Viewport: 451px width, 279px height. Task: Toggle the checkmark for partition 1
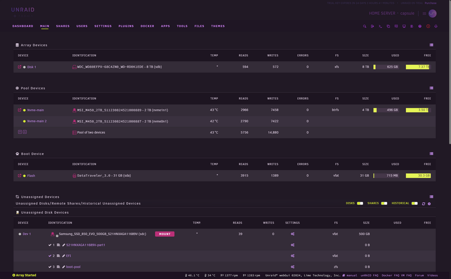(x=50, y=245)
